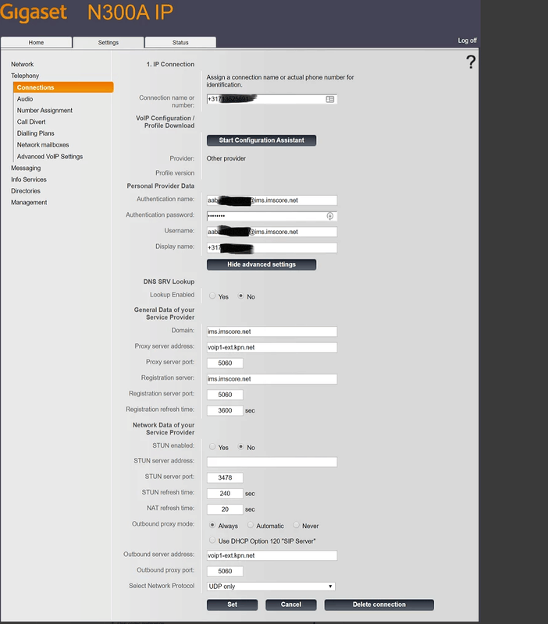Screen dimensions: 548x624
Task: Choose Use DHCP Option 120 SIP Server
Action: [x=212, y=540]
